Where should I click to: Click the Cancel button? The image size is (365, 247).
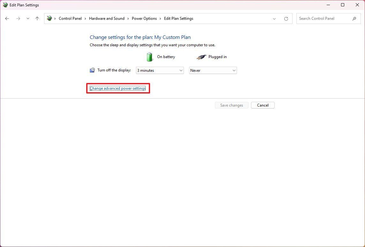262,105
